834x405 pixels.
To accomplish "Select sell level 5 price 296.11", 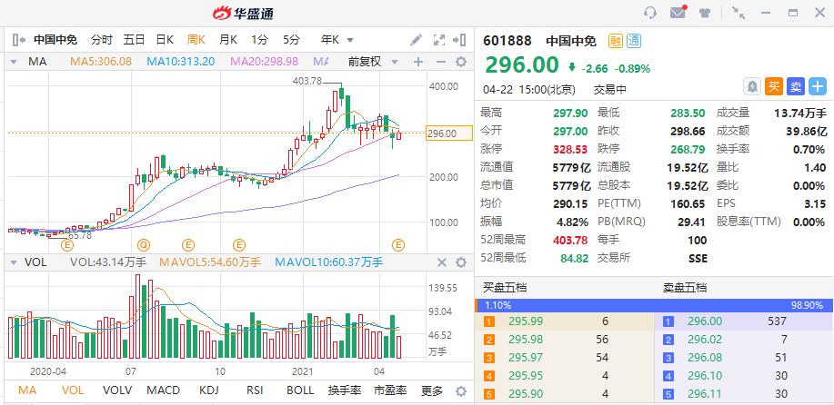I will coord(705,394).
